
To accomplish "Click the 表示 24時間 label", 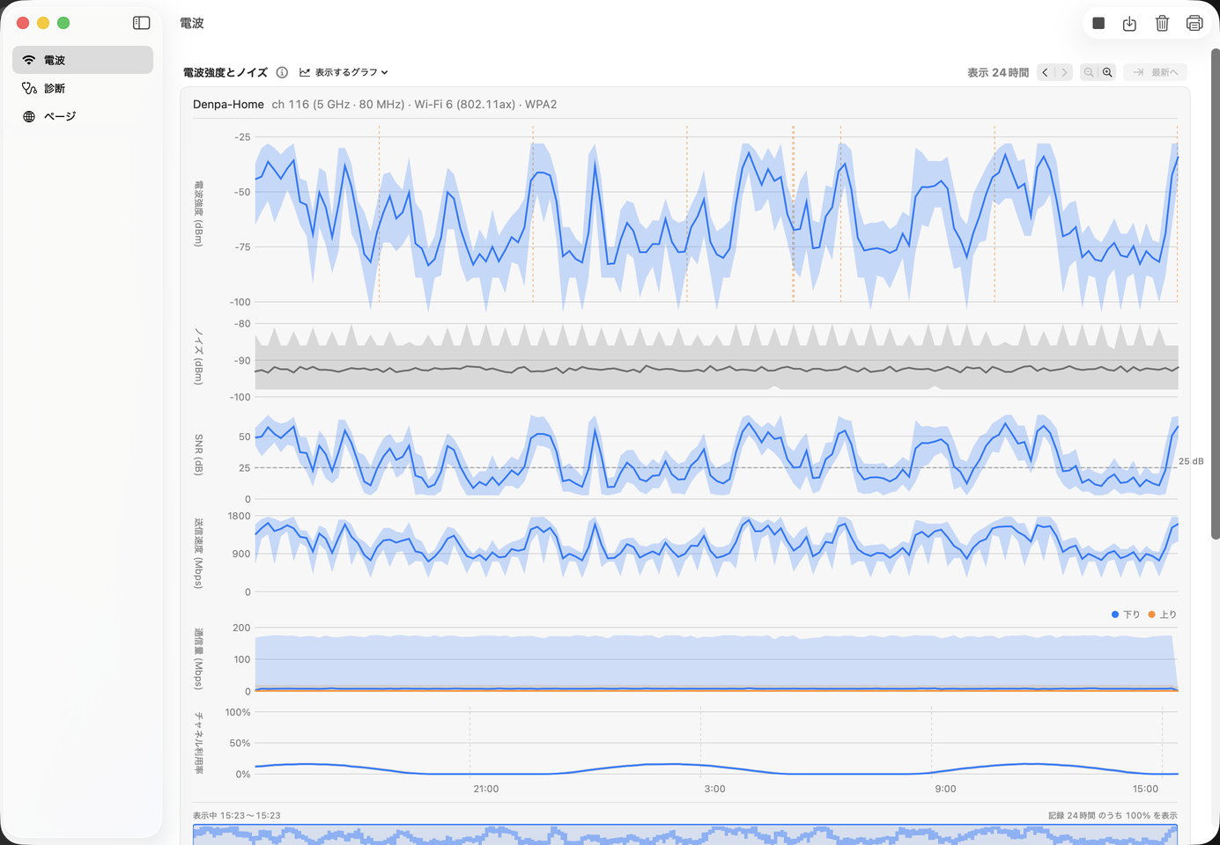I will pos(998,72).
